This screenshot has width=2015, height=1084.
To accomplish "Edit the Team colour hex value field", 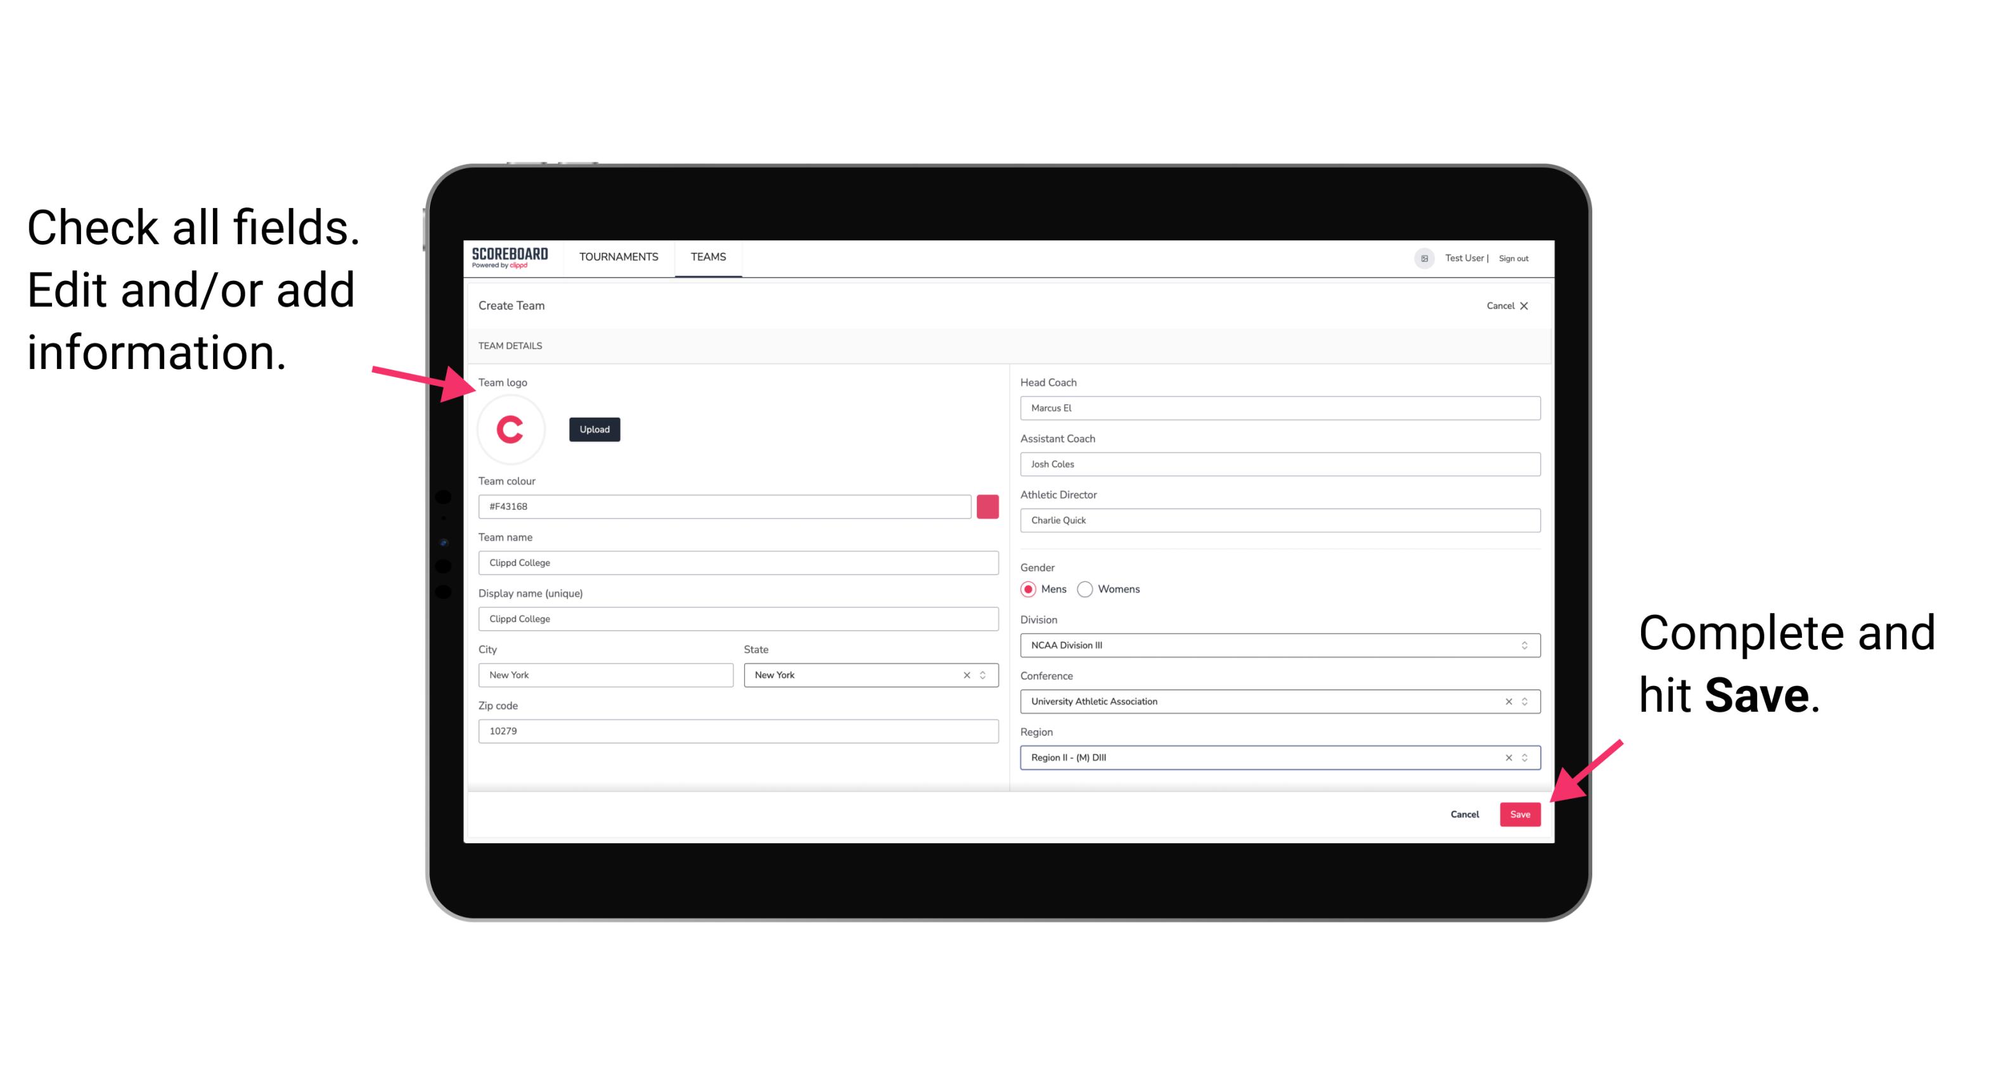I will coord(724,506).
